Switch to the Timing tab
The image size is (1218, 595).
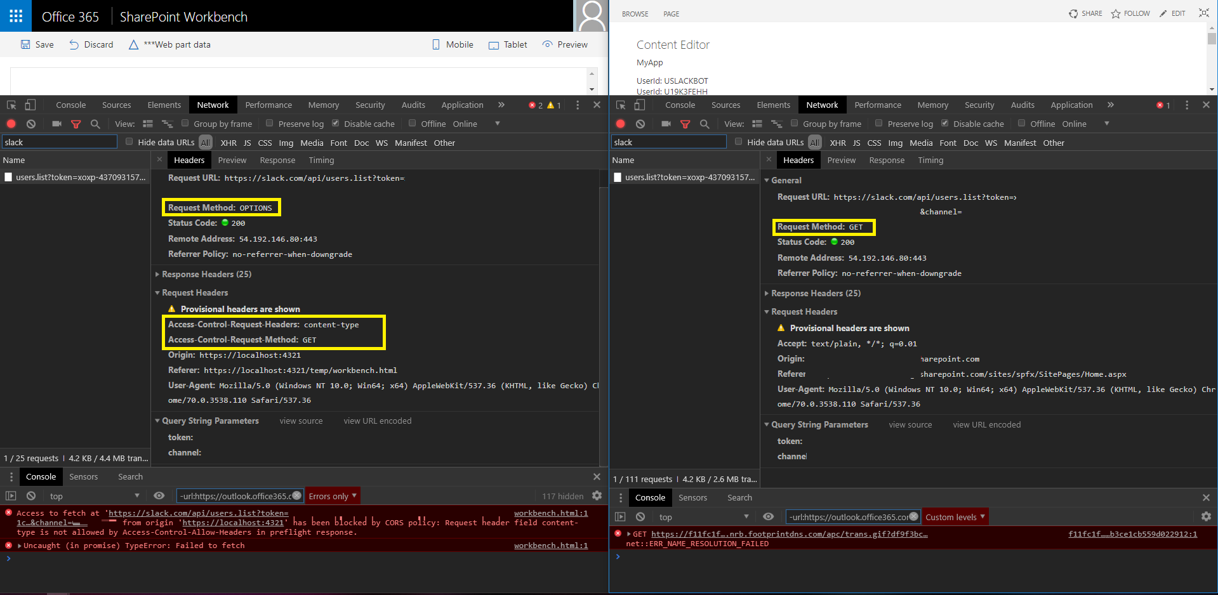pyautogui.click(x=321, y=160)
